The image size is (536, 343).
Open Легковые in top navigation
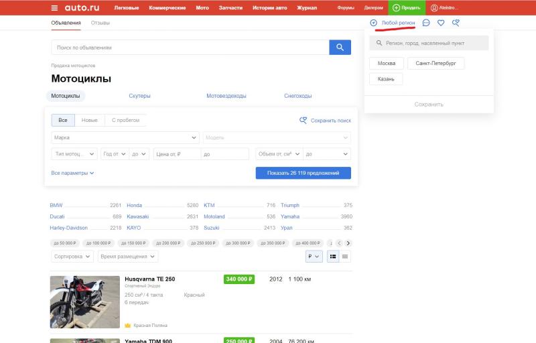[127, 7]
